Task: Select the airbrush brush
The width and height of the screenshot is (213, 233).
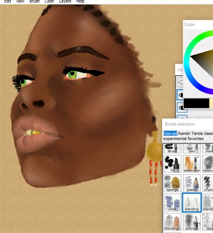Action: pyautogui.click(x=191, y=222)
